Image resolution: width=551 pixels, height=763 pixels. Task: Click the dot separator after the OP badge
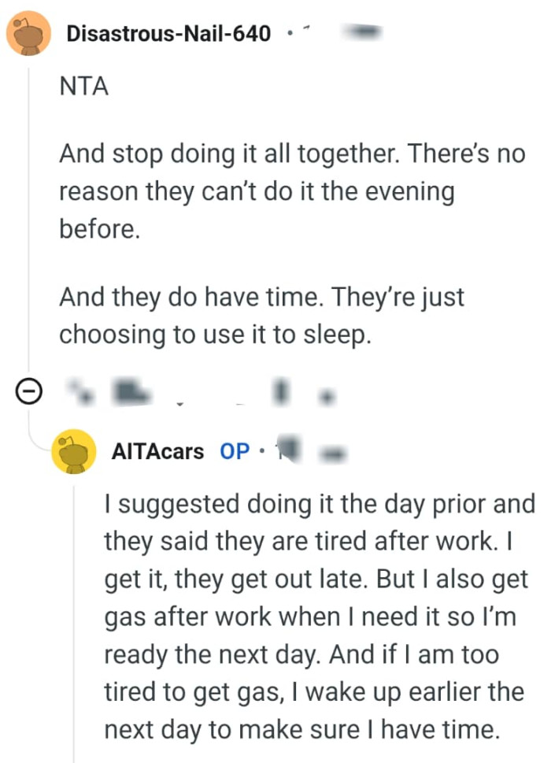262,450
